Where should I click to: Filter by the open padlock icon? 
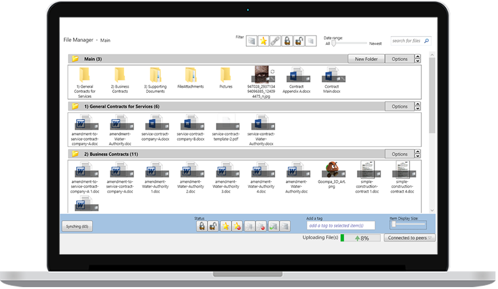tap(299, 41)
